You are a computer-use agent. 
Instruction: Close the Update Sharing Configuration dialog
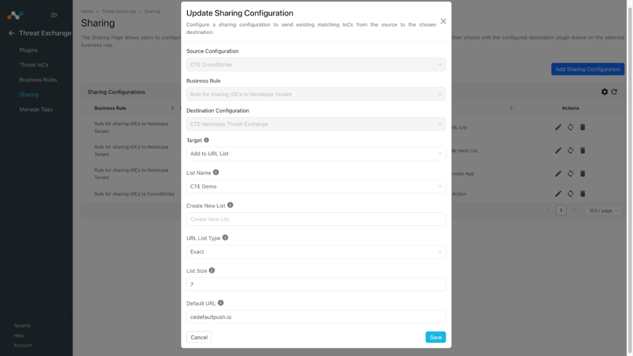point(443,22)
